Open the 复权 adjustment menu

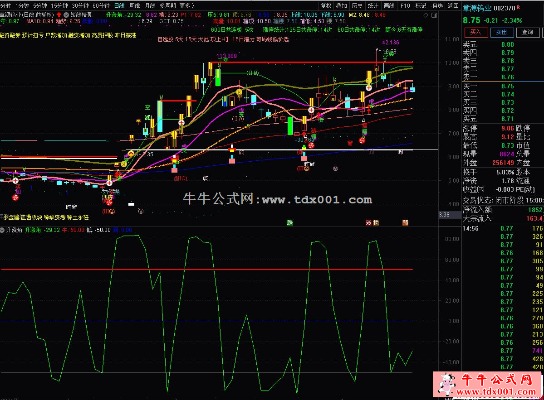click(326, 5)
